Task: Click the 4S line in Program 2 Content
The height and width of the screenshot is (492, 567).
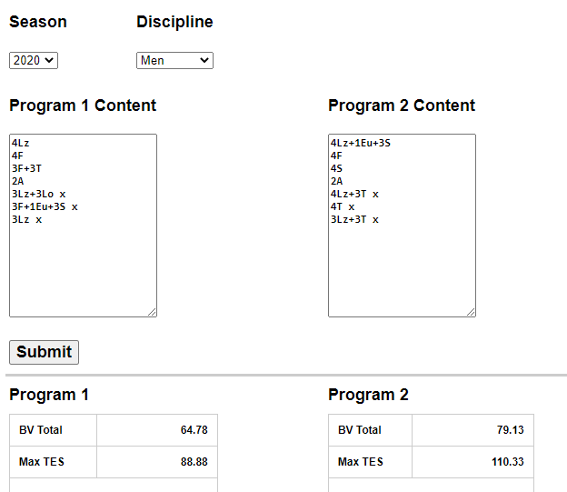Action: click(x=337, y=168)
